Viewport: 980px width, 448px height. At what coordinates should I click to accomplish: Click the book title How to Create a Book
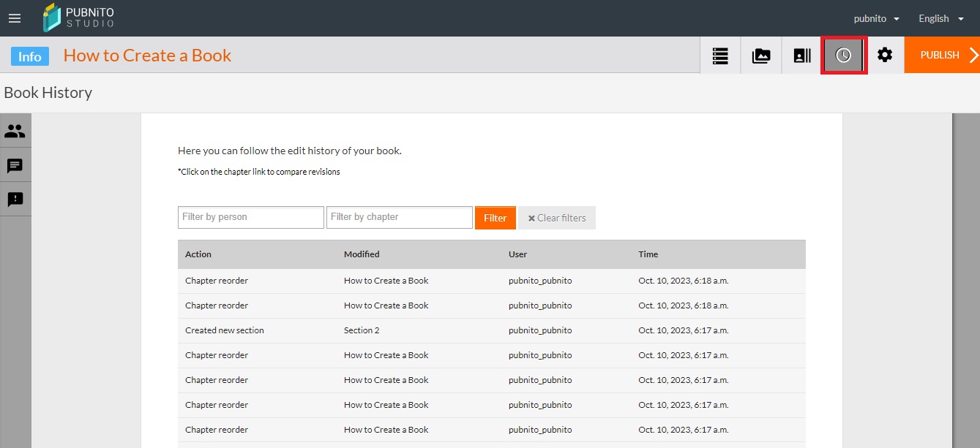(147, 56)
